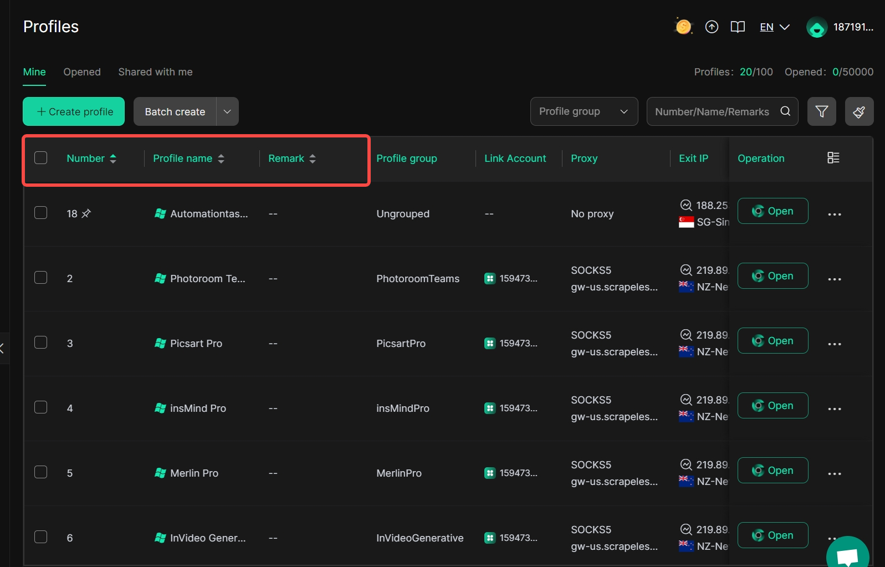Open the insMind Pro profile
Image resolution: width=885 pixels, height=567 pixels.
773,406
